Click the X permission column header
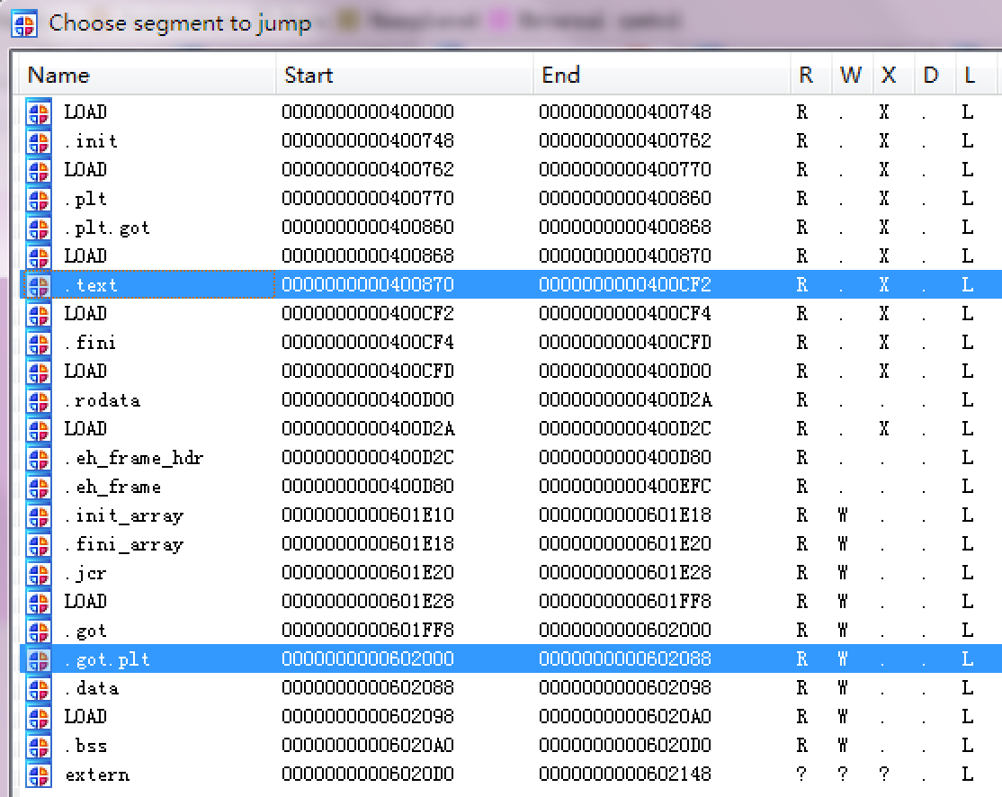Screen dimensions: 1002x797 coord(893,75)
